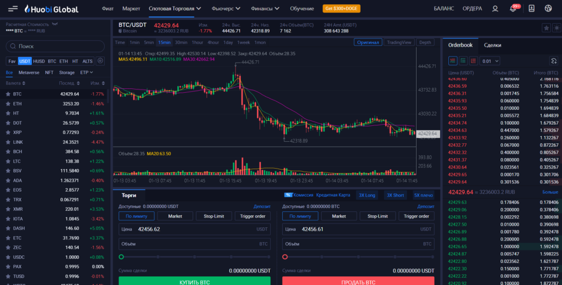Click the search magnifier icon

[x=13, y=46]
